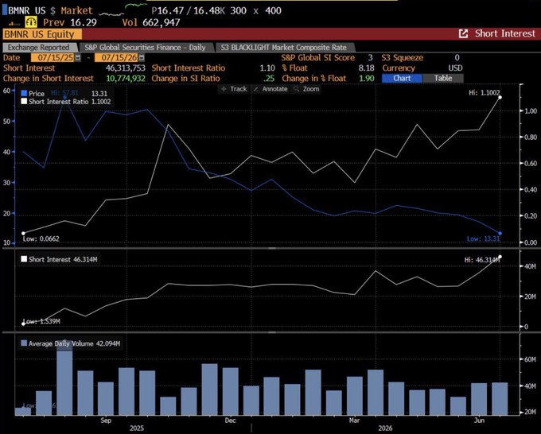Click the Low: 0.0662 start-point marker

point(23,234)
